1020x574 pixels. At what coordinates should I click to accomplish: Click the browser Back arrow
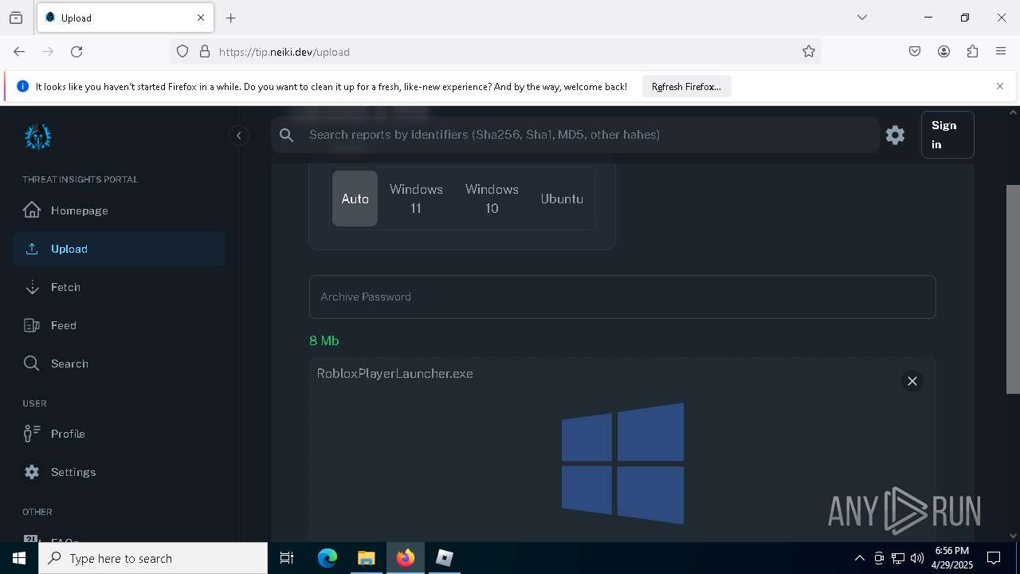click(x=19, y=51)
